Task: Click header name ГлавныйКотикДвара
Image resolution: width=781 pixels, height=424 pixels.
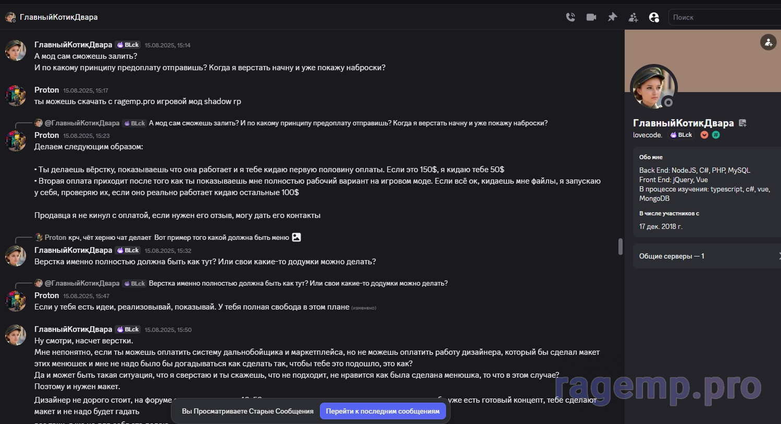Action: (59, 17)
